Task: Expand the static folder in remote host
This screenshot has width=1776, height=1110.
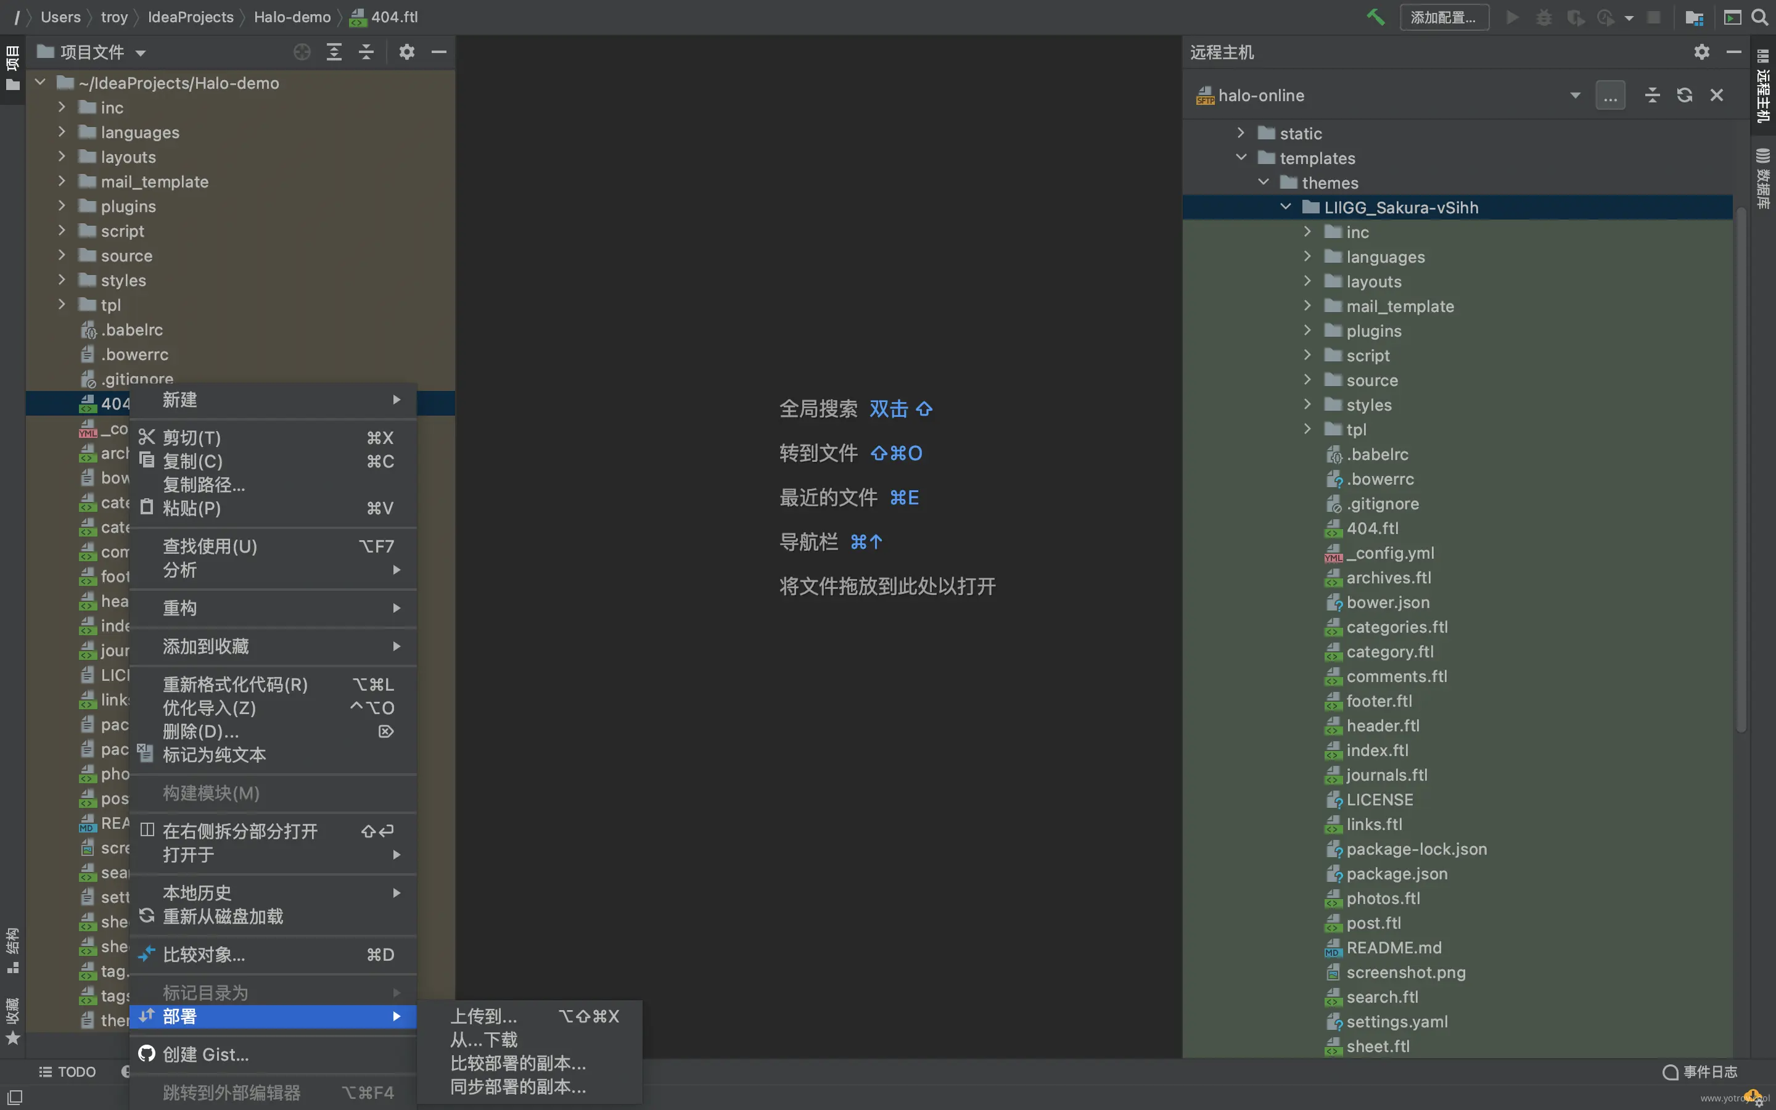Action: click(1241, 133)
